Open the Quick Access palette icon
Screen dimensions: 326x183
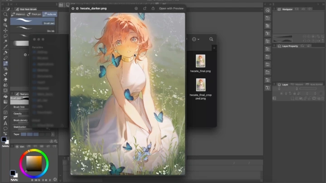tap(268, 9)
